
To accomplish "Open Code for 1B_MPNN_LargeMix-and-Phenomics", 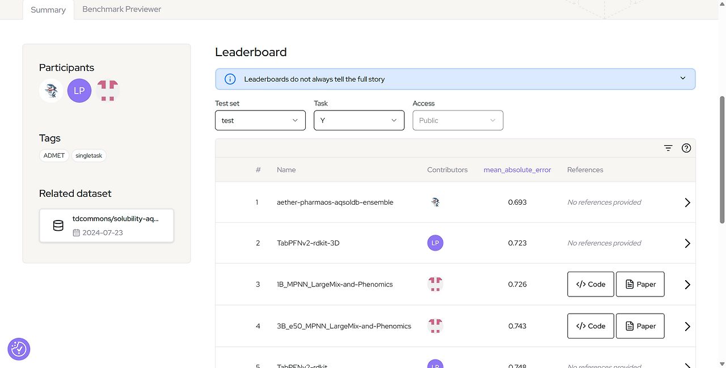I will pyautogui.click(x=590, y=284).
